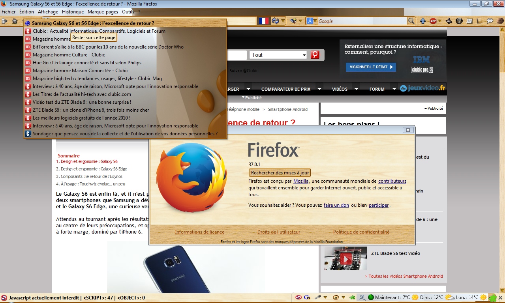Click the Home icon in the toolbar

(15, 21)
